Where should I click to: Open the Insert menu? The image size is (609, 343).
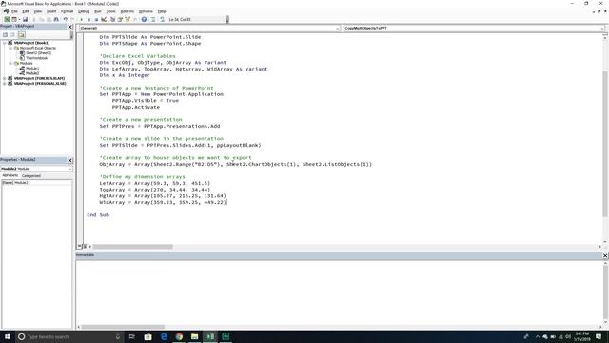click(51, 11)
